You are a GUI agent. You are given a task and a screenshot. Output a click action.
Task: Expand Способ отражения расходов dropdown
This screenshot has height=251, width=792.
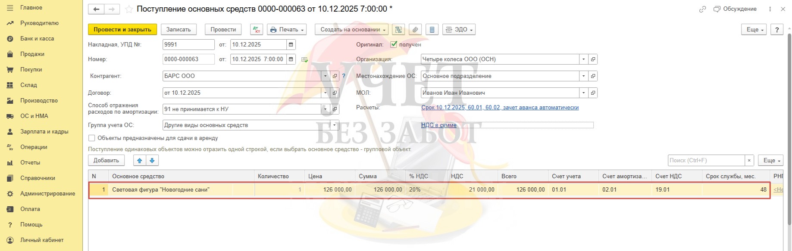click(x=326, y=109)
